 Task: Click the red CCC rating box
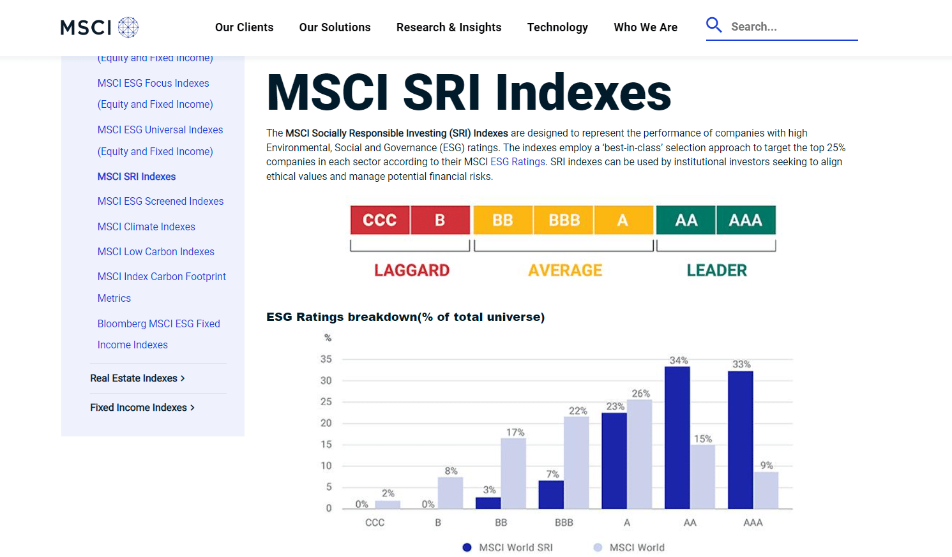380,220
